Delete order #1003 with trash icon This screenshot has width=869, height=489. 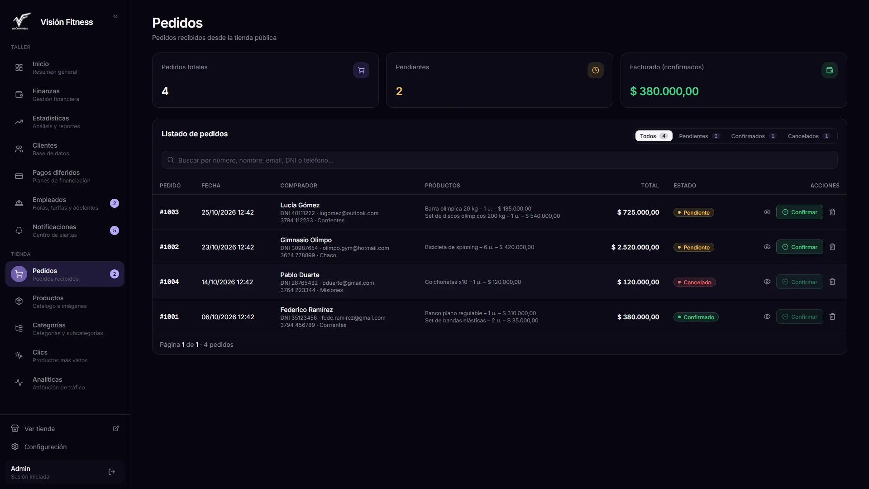pyautogui.click(x=832, y=212)
